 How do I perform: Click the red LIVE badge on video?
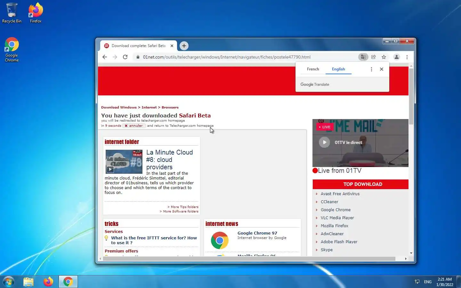[325, 127]
